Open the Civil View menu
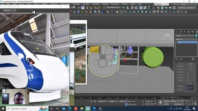Viewport: 198px width, 111px height. 86,4
